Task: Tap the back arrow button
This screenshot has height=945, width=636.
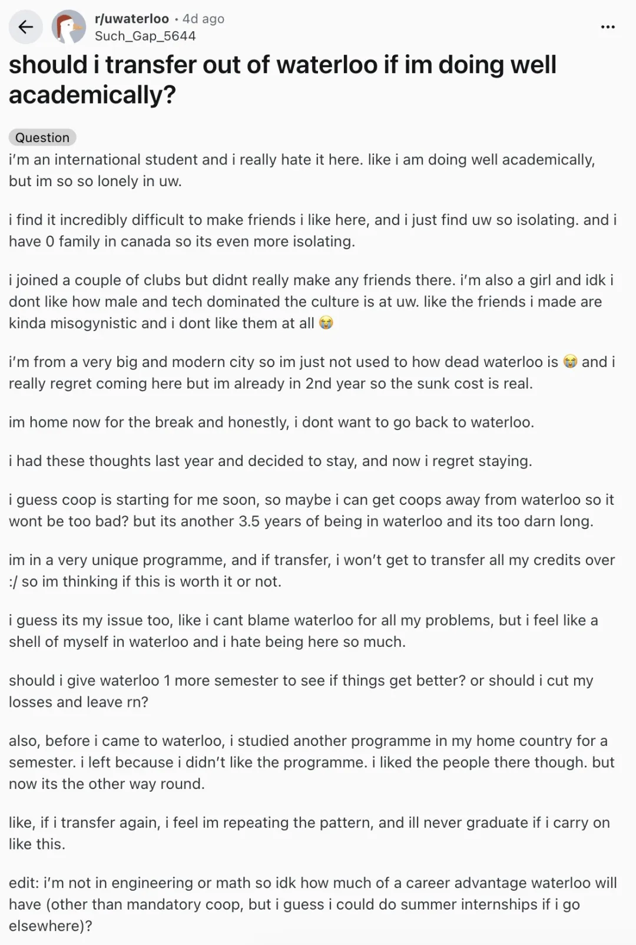Action: coord(26,27)
